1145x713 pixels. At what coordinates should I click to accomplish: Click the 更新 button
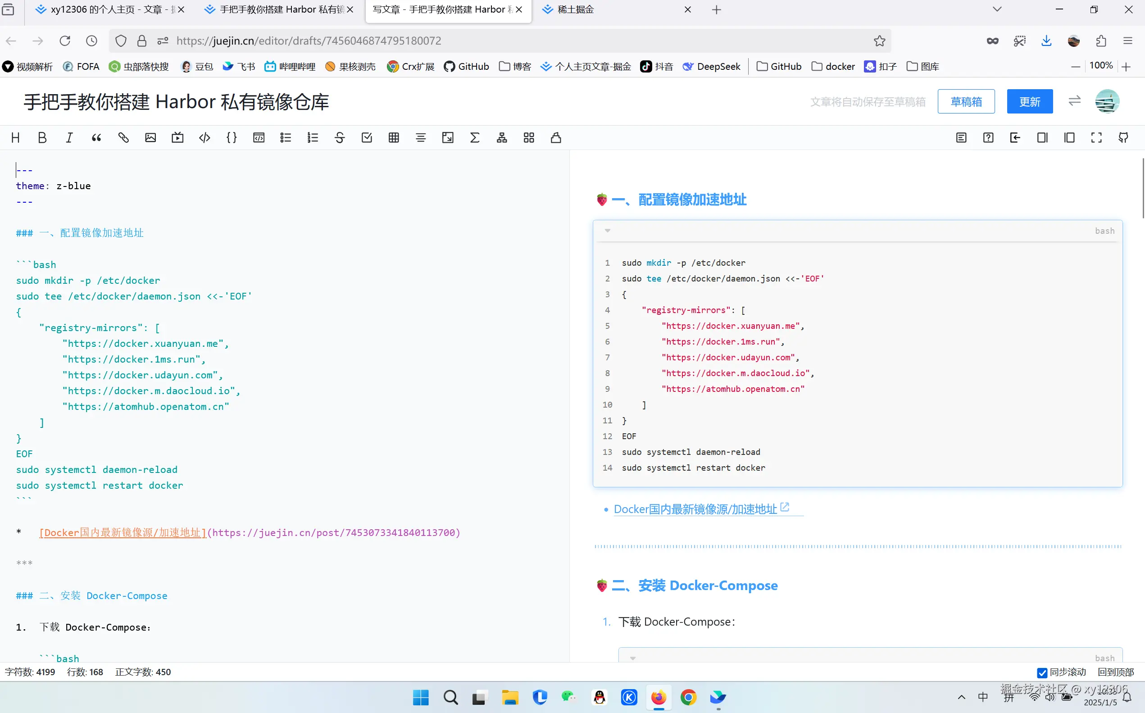tap(1029, 101)
